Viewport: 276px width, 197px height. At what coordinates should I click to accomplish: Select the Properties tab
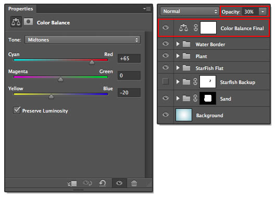click(x=21, y=9)
